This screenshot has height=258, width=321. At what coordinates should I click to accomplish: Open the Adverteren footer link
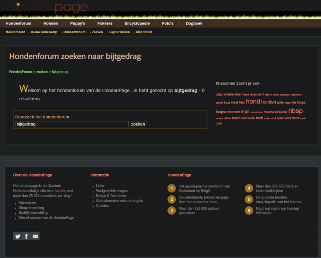[x=27, y=203]
